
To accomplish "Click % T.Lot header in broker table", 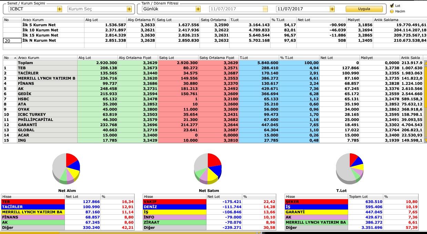I will click(x=299, y=58).
